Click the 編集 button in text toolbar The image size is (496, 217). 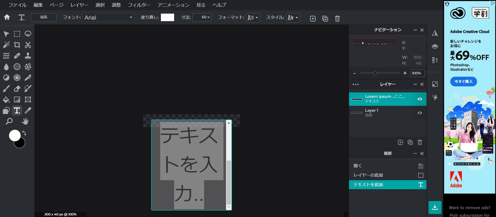(44, 17)
